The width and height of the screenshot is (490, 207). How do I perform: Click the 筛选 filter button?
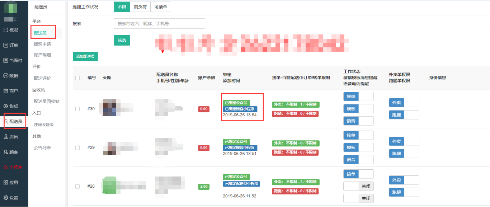[122, 41]
